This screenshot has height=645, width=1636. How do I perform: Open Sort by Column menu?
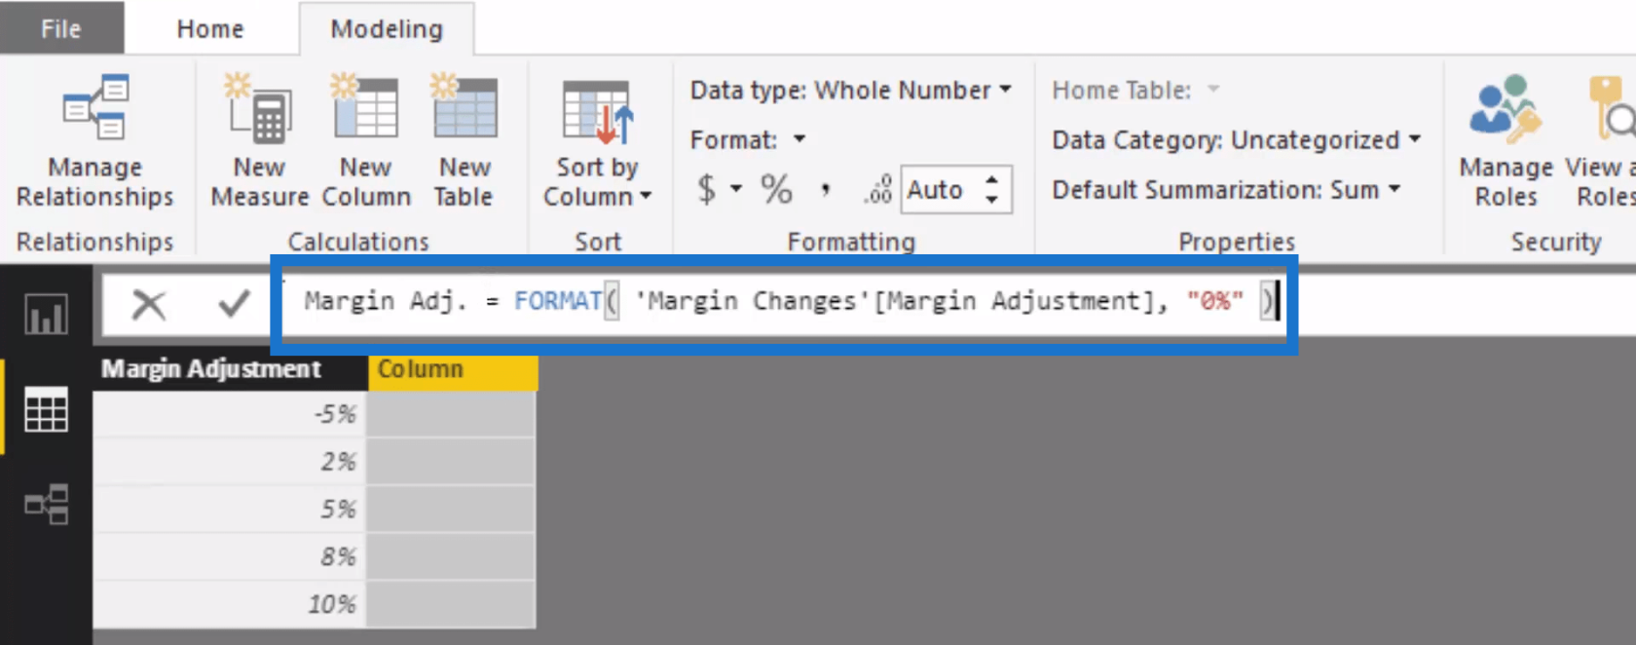coord(597,142)
